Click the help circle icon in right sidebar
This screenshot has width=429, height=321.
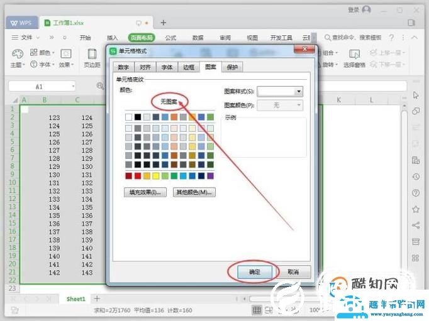point(416,193)
